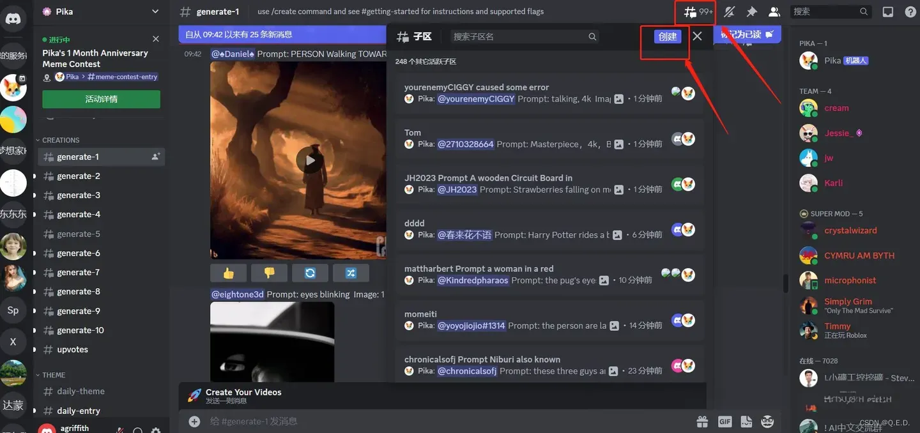
Task: Click the thumbs up reaction button
Action: click(x=228, y=273)
